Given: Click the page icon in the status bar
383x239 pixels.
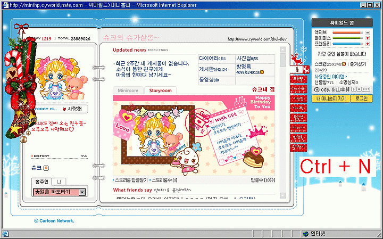Looking at the screenshot, I should coord(5,234).
